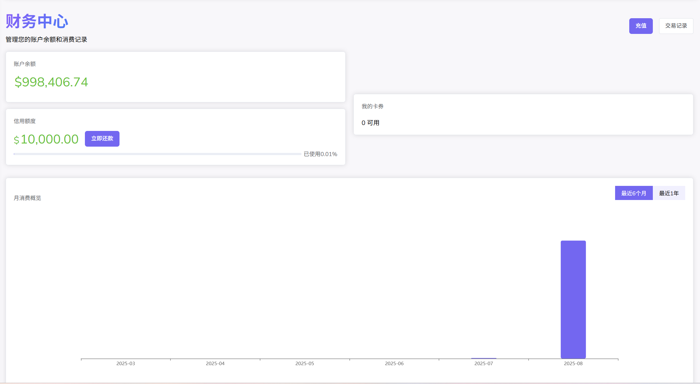Switch chart to 最近1年
The width and height of the screenshot is (700, 384).
click(x=669, y=193)
